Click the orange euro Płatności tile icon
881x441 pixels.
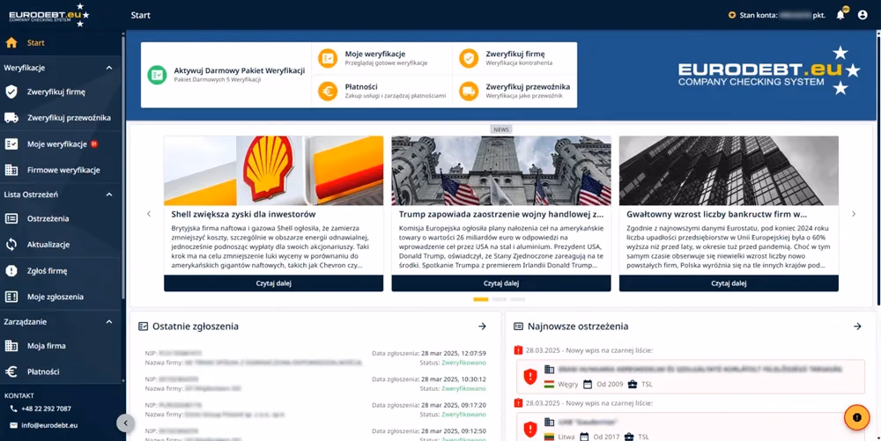[x=328, y=91]
